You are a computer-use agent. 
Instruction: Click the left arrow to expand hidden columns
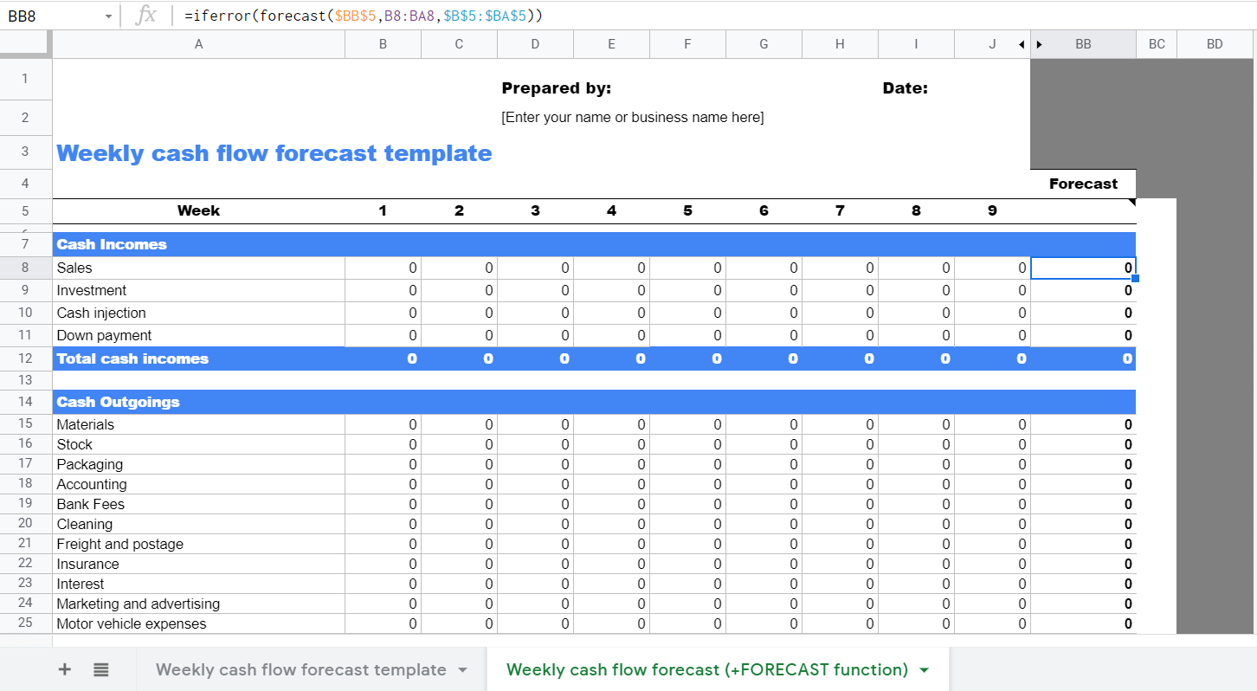click(1022, 44)
